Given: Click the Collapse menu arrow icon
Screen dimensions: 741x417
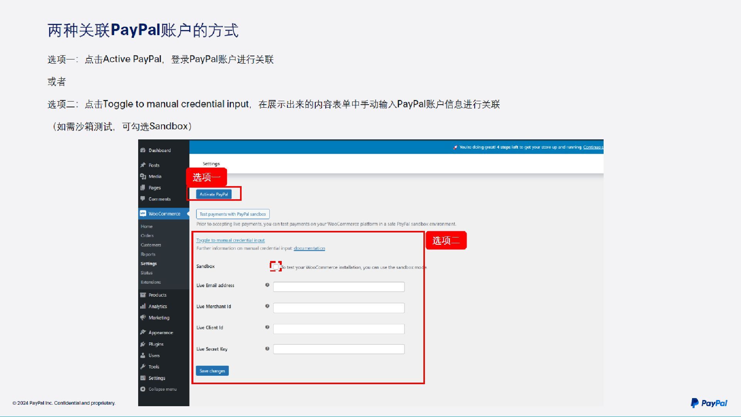Looking at the screenshot, I should coord(143,389).
